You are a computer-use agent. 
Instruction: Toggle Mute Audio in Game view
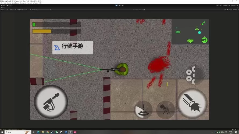pyautogui.click(x=225, y=10)
